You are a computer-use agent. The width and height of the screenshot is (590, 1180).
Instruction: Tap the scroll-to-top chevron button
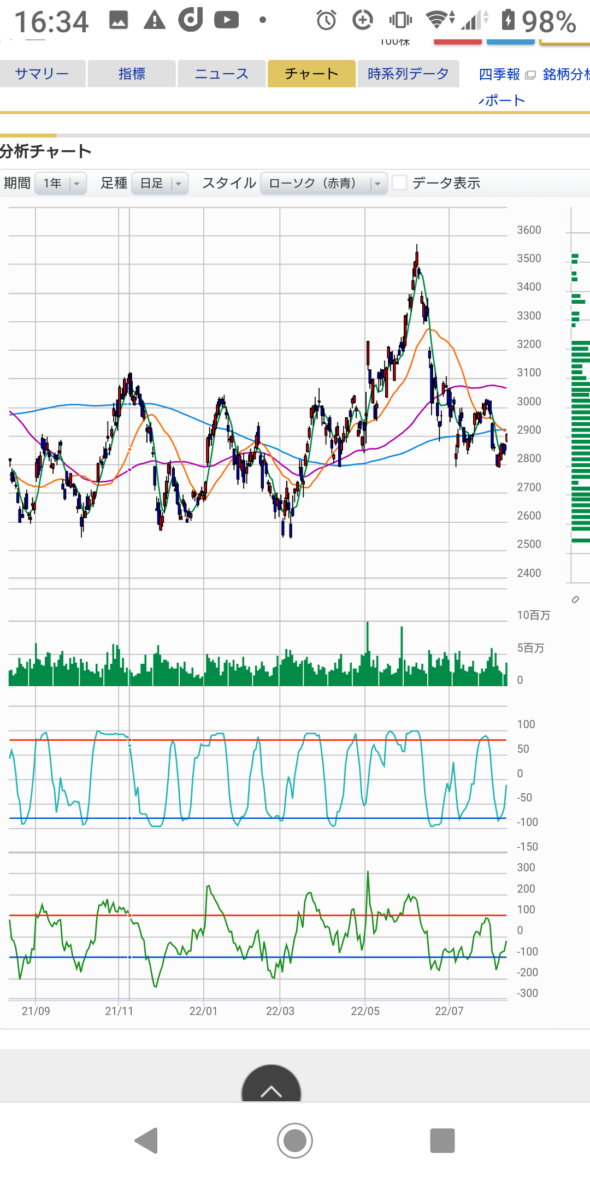(271, 1084)
